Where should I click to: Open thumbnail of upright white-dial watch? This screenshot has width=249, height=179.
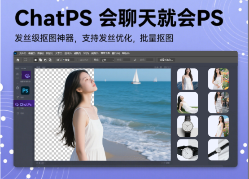tap(188, 126)
